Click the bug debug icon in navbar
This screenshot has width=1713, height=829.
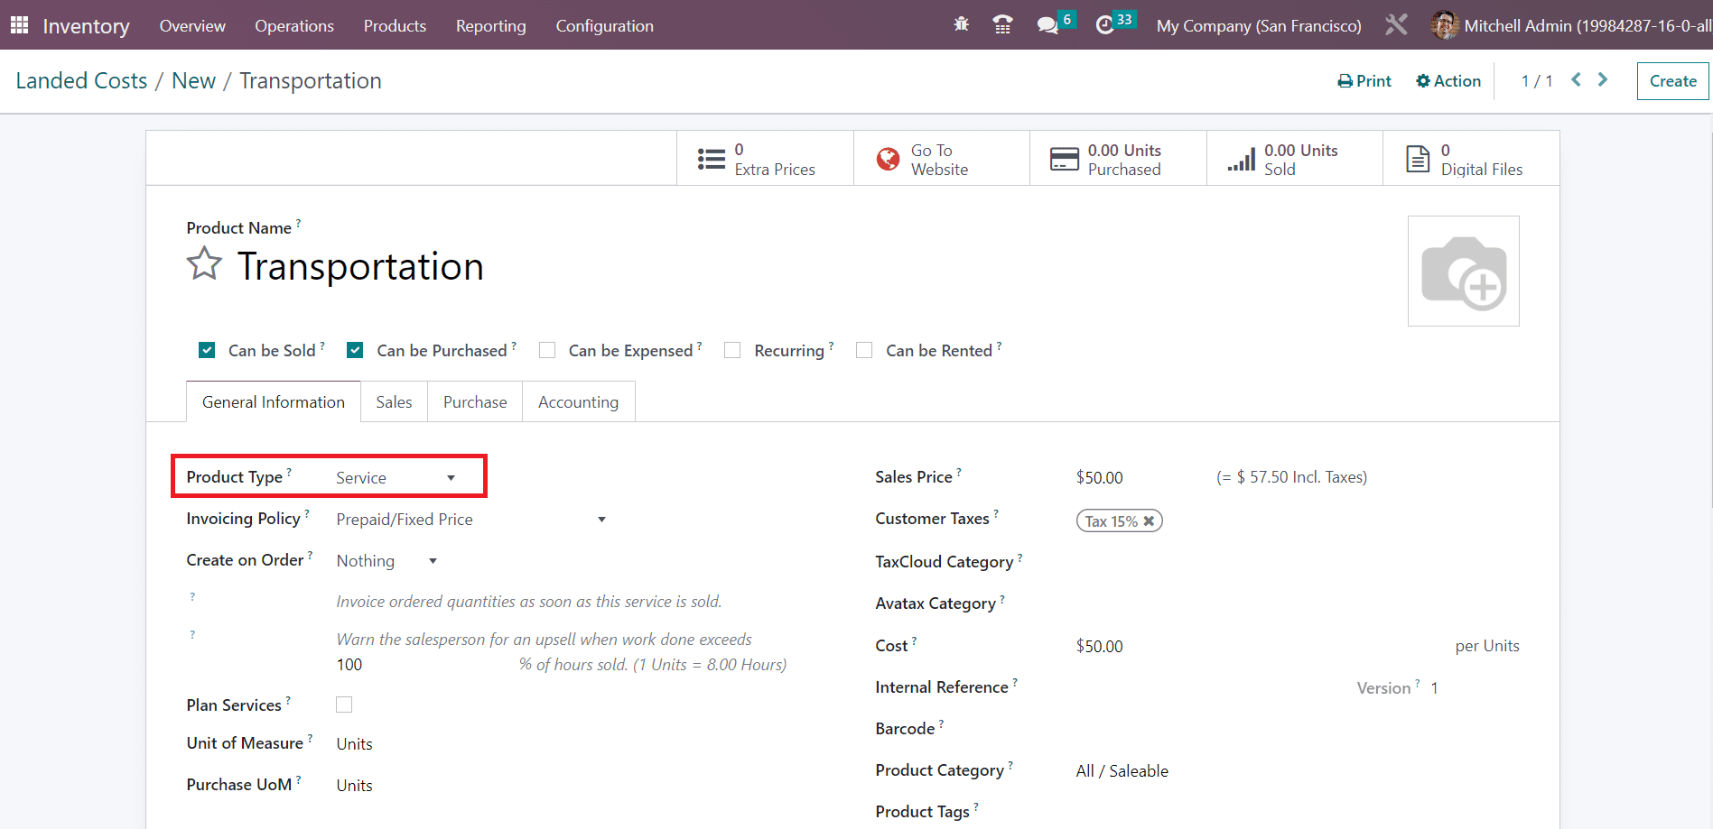[961, 24]
